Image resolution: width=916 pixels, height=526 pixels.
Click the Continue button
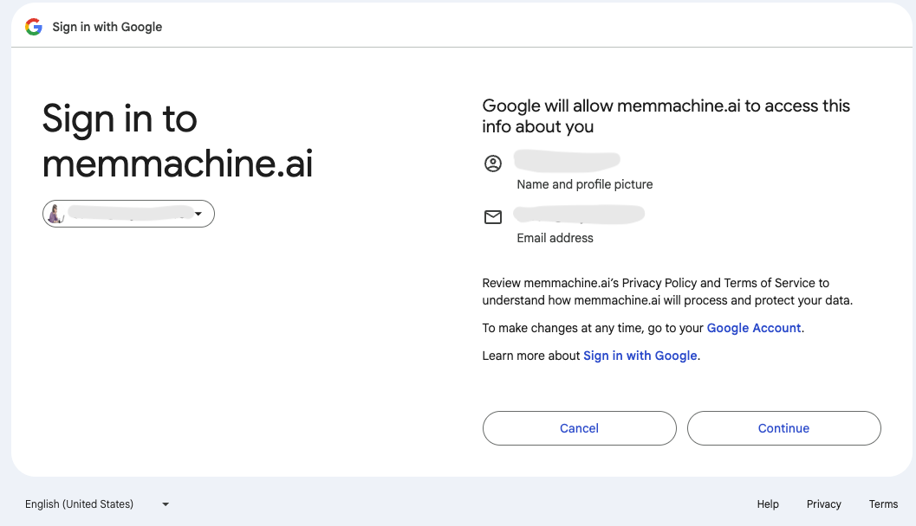coord(783,428)
